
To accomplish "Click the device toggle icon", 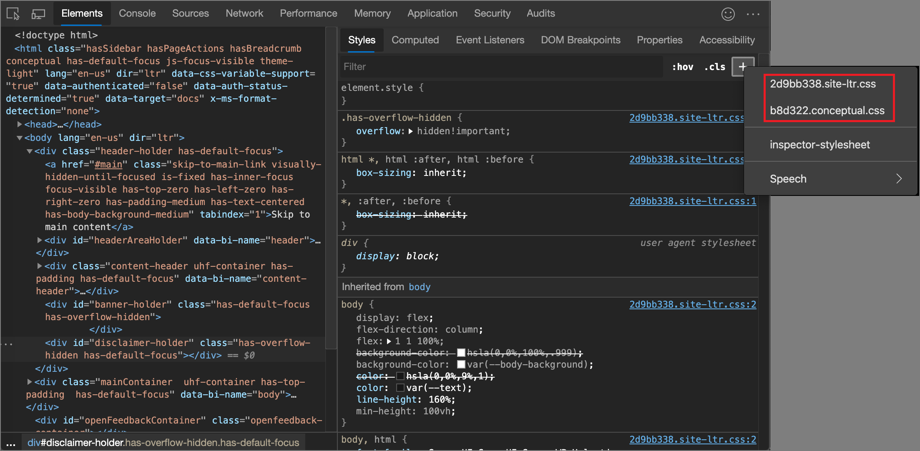I will [x=38, y=13].
